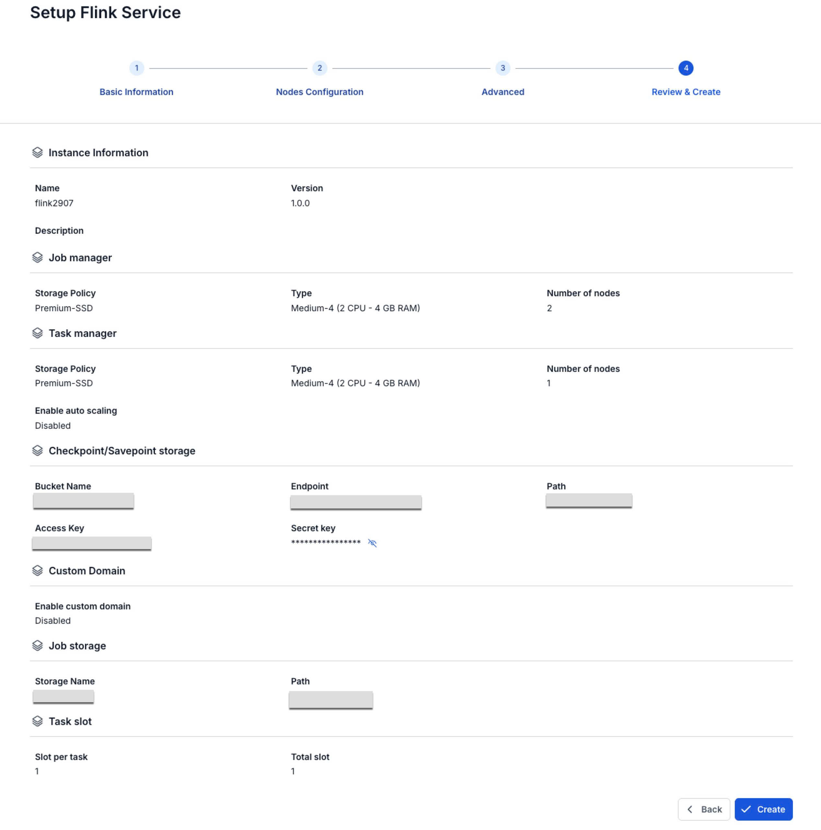Reveal the secret key with eye icon
The image size is (821, 830).
point(372,543)
